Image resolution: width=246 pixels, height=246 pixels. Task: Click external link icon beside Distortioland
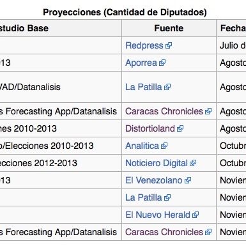pyautogui.click(x=180, y=128)
